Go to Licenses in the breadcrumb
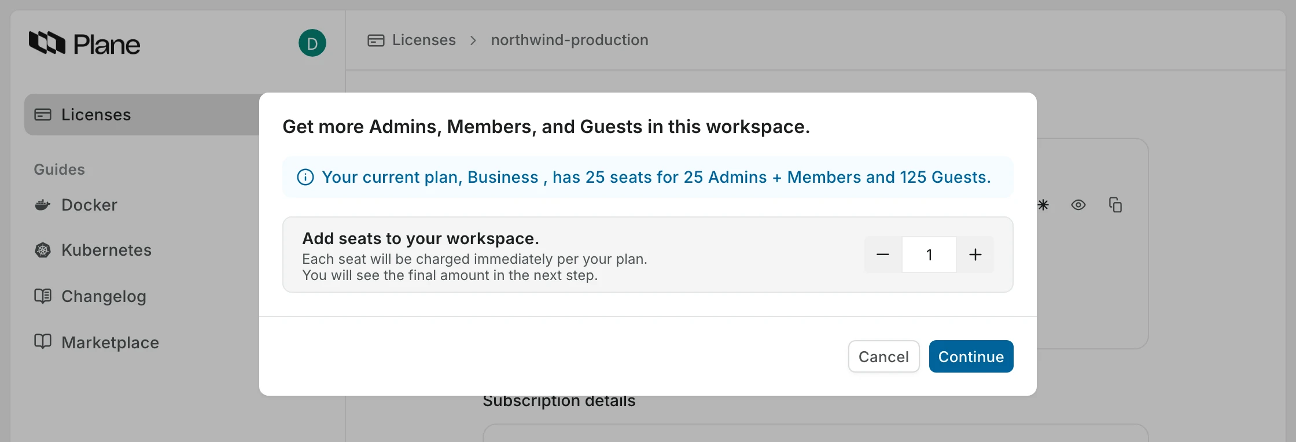The width and height of the screenshot is (1296, 442). click(424, 40)
